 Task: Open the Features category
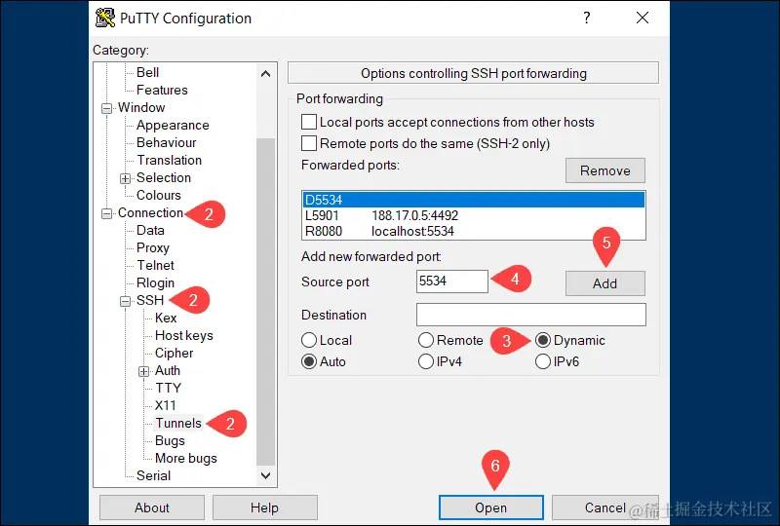(x=162, y=90)
